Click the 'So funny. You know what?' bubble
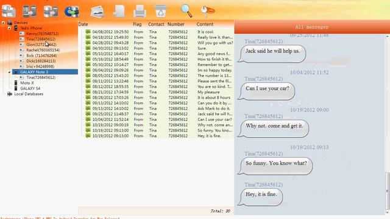This screenshot has width=390, height=219. [275, 166]
